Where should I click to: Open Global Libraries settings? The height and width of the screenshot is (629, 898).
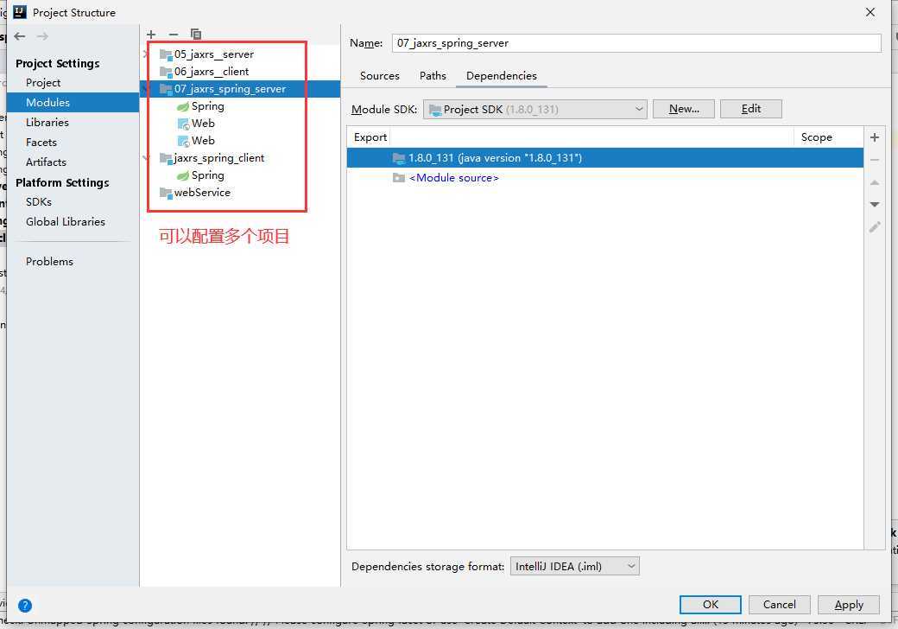coord(66,222)
